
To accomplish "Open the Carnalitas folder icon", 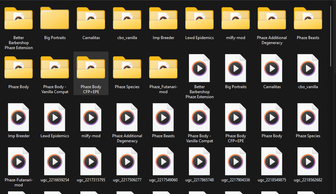I will [91, 18].
